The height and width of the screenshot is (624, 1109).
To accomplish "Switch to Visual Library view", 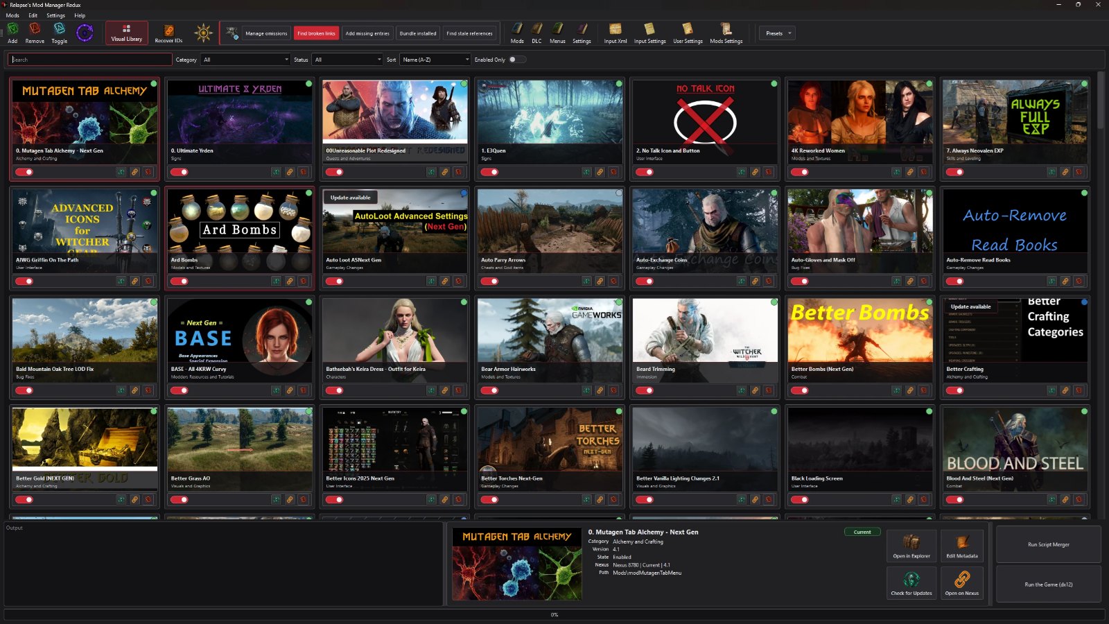I will [126, 33].
